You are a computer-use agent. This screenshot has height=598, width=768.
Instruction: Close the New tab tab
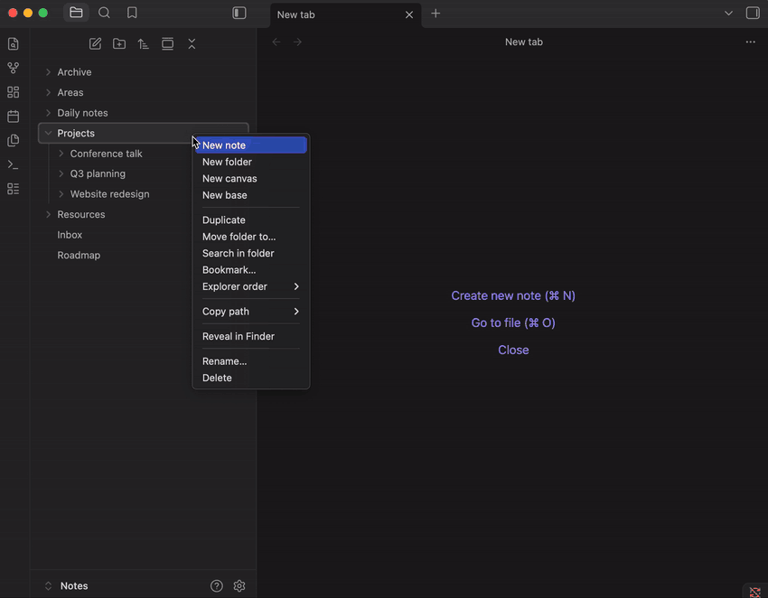tap(409, 14)
